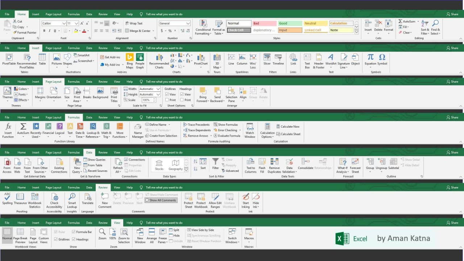Click the Format Painter brush icon
This screenshot has width=464, height=261.
pyautogui.click(x=15, y=33)
